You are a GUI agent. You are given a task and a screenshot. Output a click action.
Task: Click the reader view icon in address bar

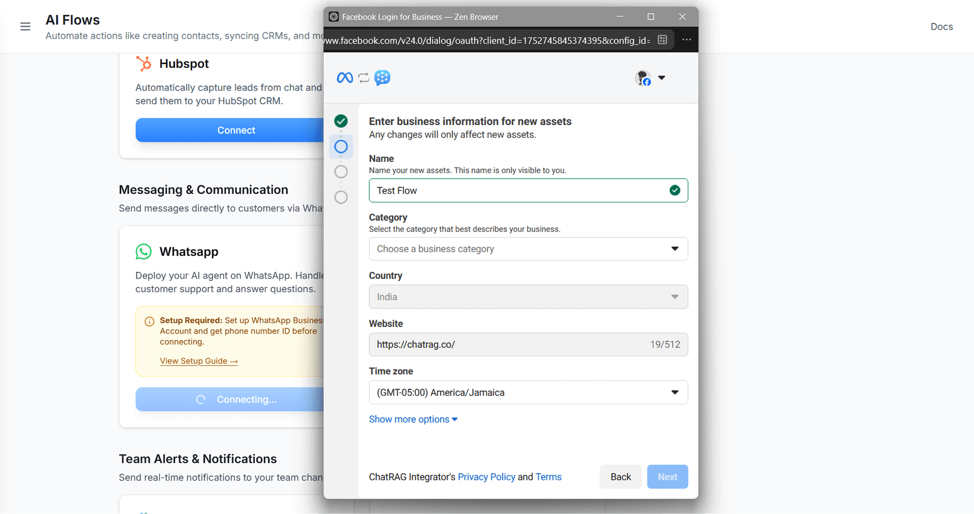pyautogui.click(x=662, y=40)
